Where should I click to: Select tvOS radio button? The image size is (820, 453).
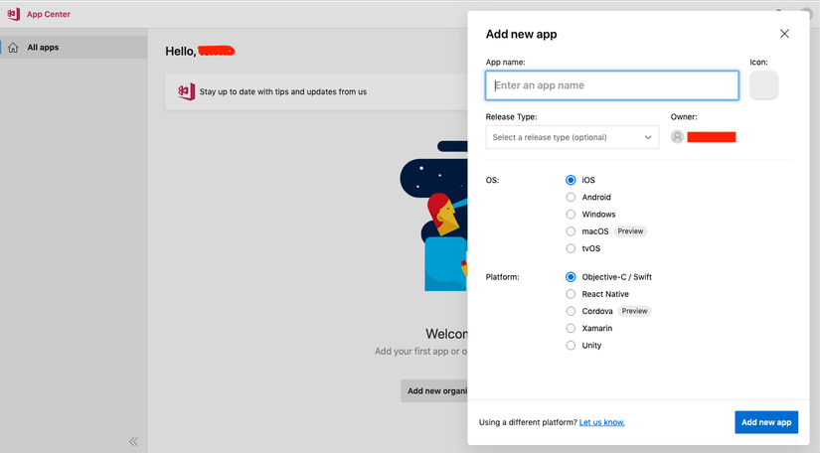(571, 248)
